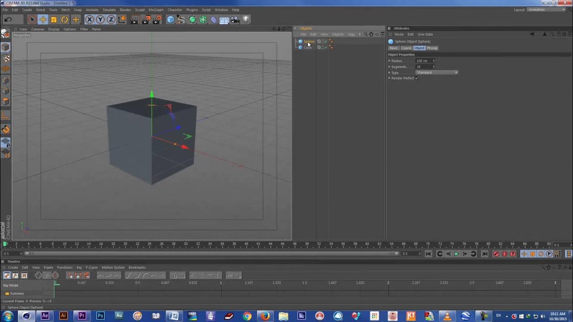Open Motion System menu in Timeline

[x=113, y=267]
